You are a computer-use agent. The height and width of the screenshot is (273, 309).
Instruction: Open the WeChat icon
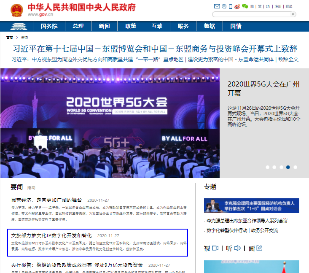pyautogui.click(x=245, y=6)
